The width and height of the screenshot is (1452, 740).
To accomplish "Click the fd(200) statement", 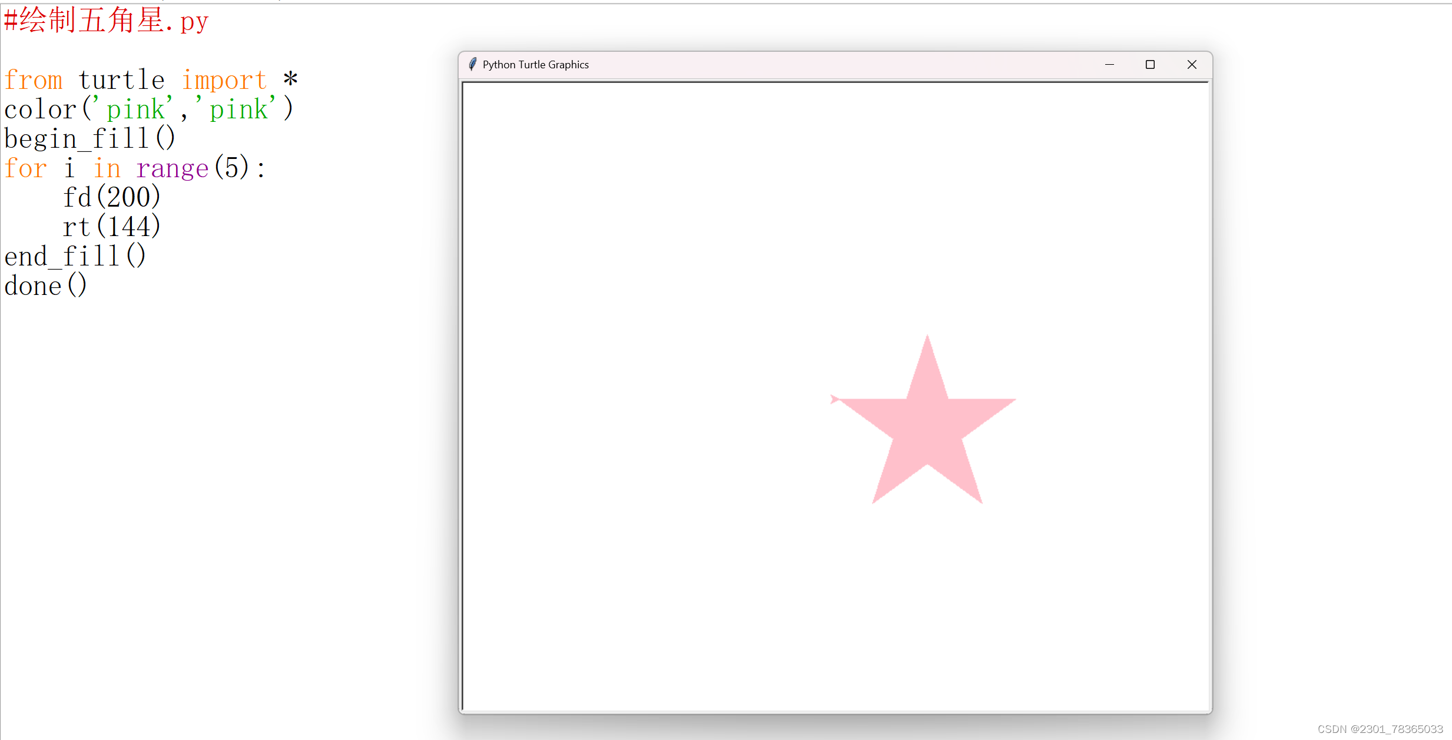I will point(111,198).
